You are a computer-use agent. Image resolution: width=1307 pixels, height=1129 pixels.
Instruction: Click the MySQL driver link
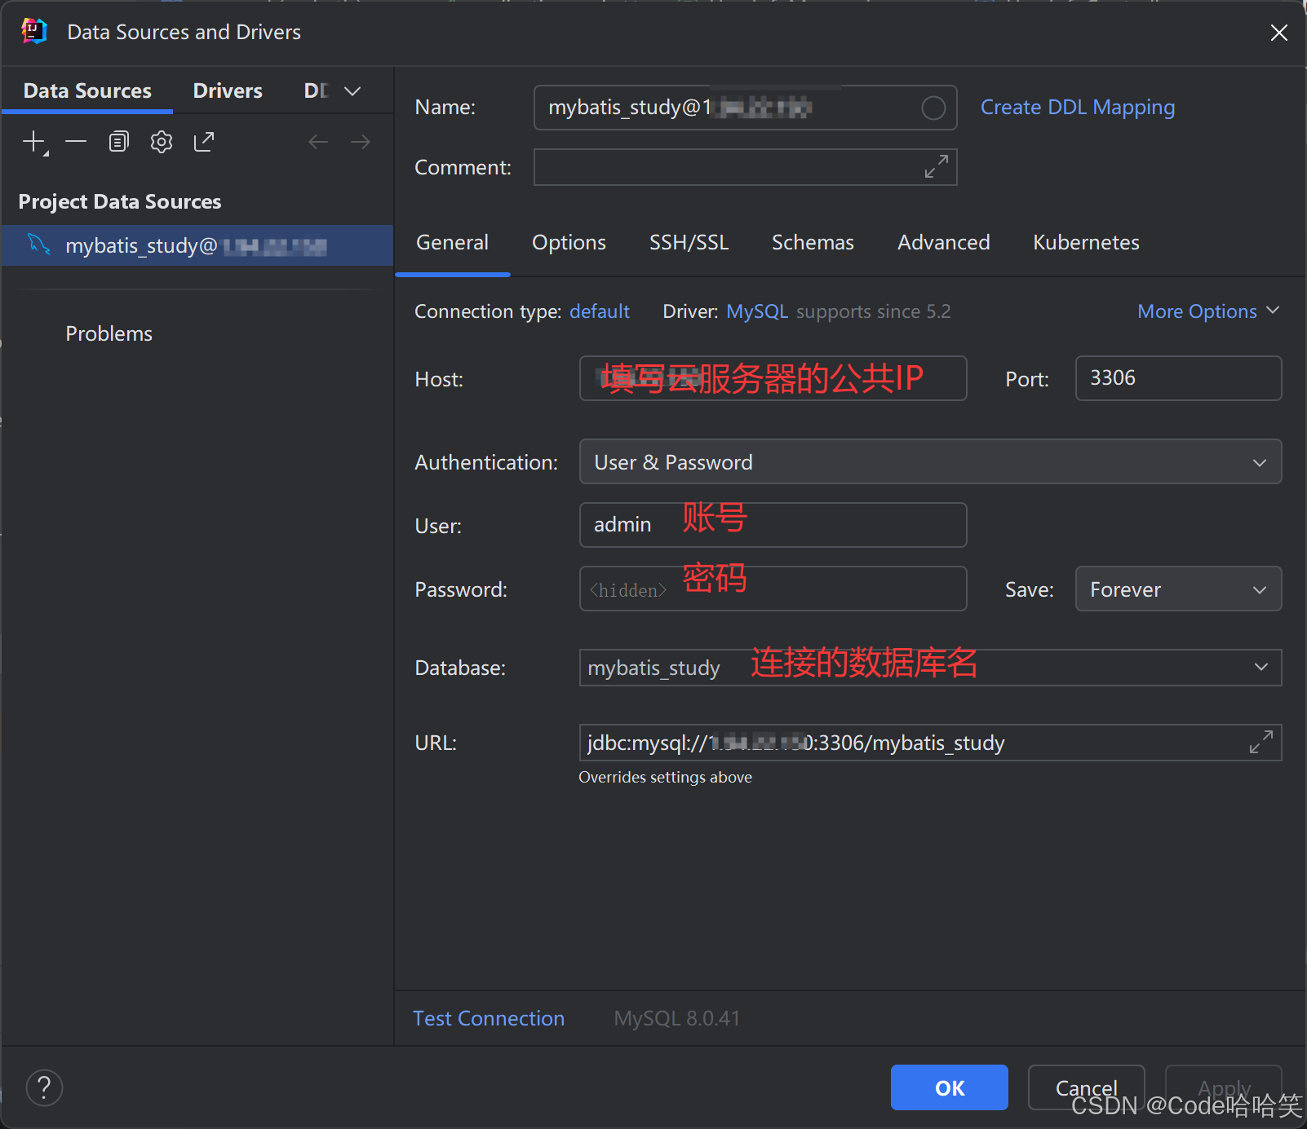pos(757,311)
